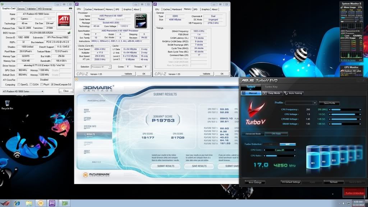The width and height of the screenshot is (368, 207).
Task: Click the ATI Radeon logo in GPU-Z
Action: click(64, 20)
